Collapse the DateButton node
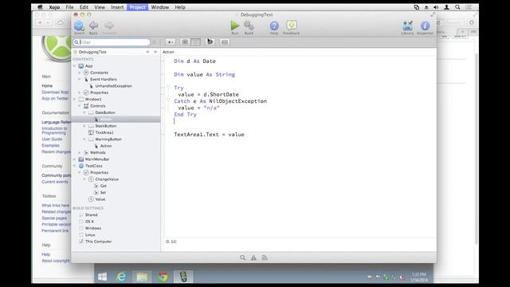The height and width of the screenshot is (287, 510). 84,112
